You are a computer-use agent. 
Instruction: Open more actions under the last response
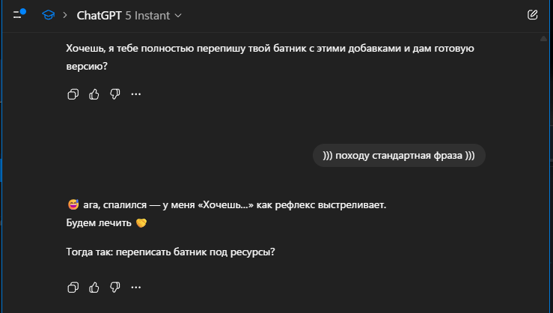pos(136,287)
